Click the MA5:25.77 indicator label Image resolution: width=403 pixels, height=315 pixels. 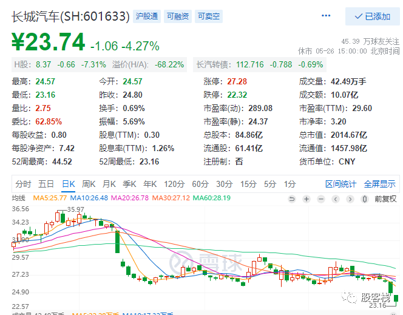pyautogui.click(x=50, y=198)
